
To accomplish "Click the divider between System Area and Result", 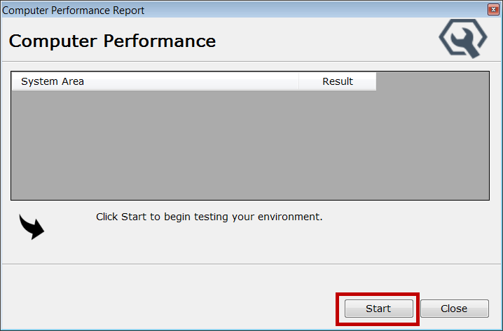I will click(x=299, y=81).
